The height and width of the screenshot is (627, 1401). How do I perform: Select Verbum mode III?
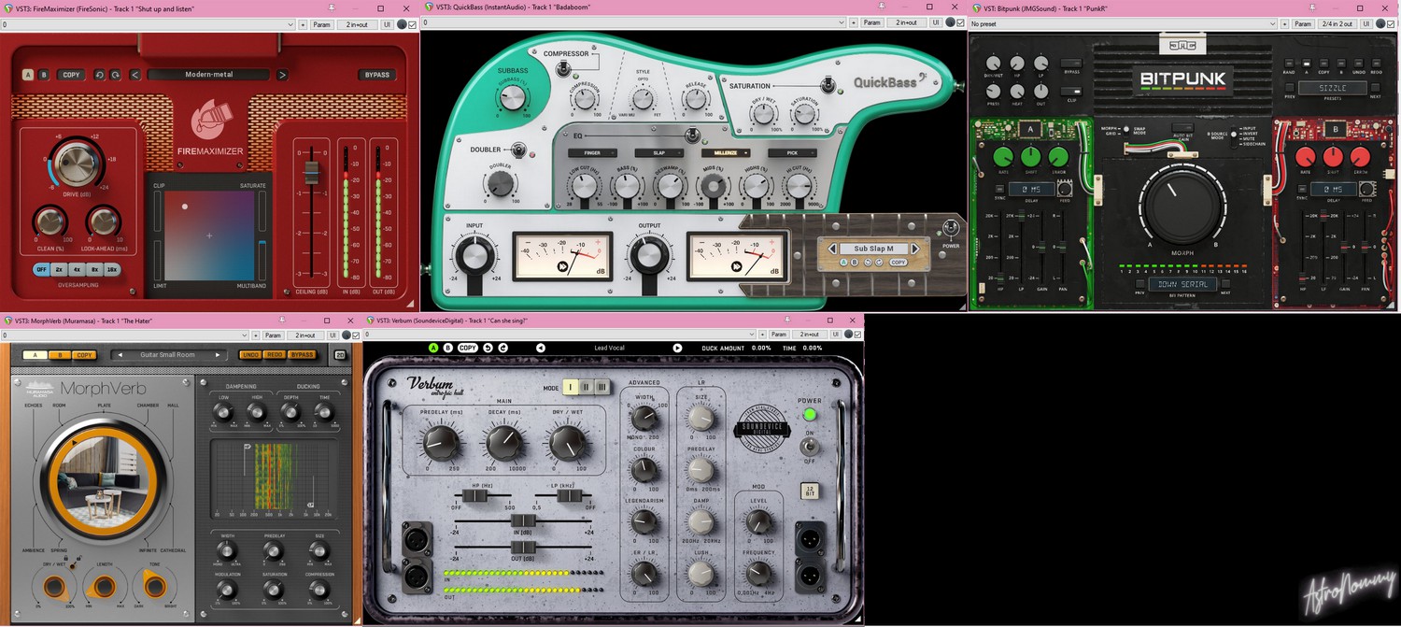click(601, 387)
